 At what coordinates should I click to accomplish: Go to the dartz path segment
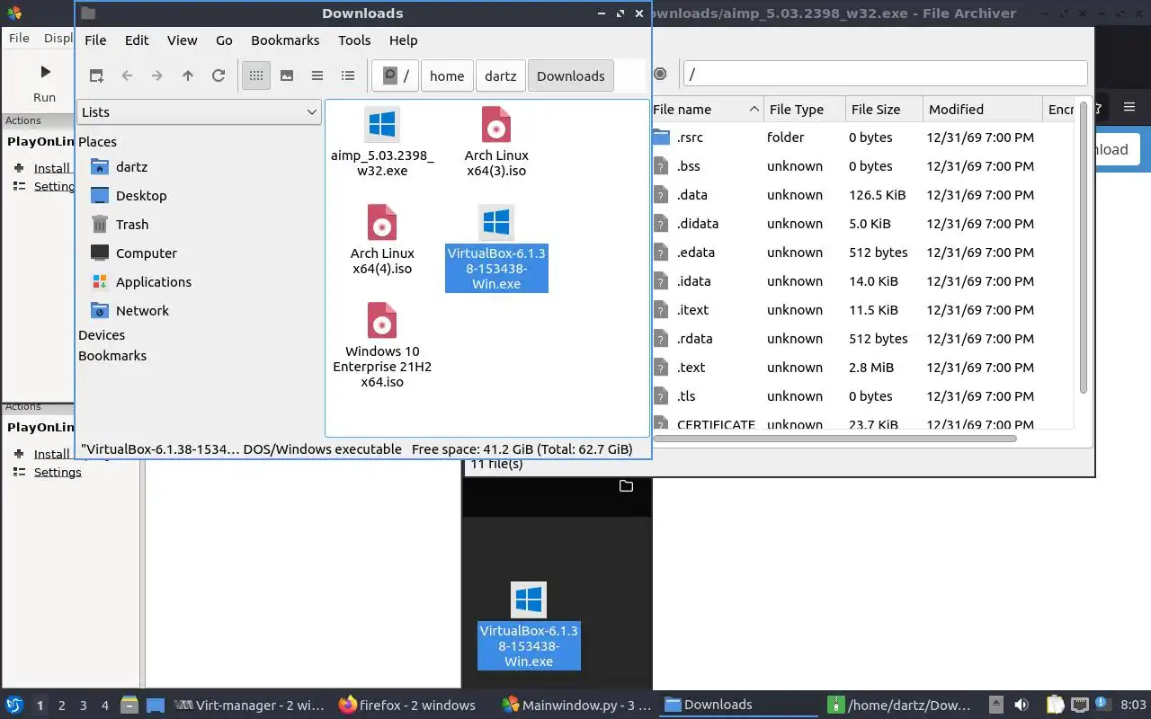click(500, 75)
